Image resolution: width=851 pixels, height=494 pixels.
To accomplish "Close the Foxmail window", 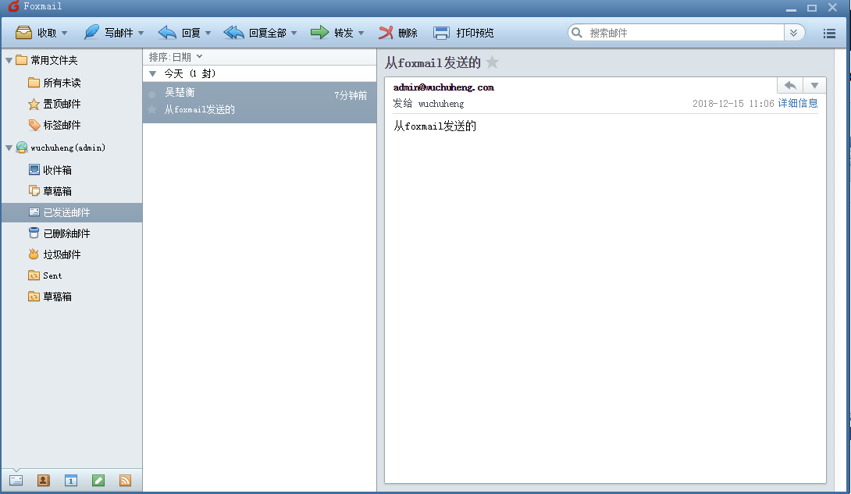I will [832, 7].
